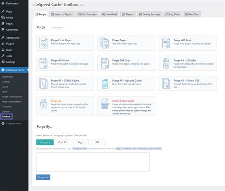The height and width of the screenshot is (191, 225).
Task: Click the Media icon in sidebar
Action: point(3,17)
